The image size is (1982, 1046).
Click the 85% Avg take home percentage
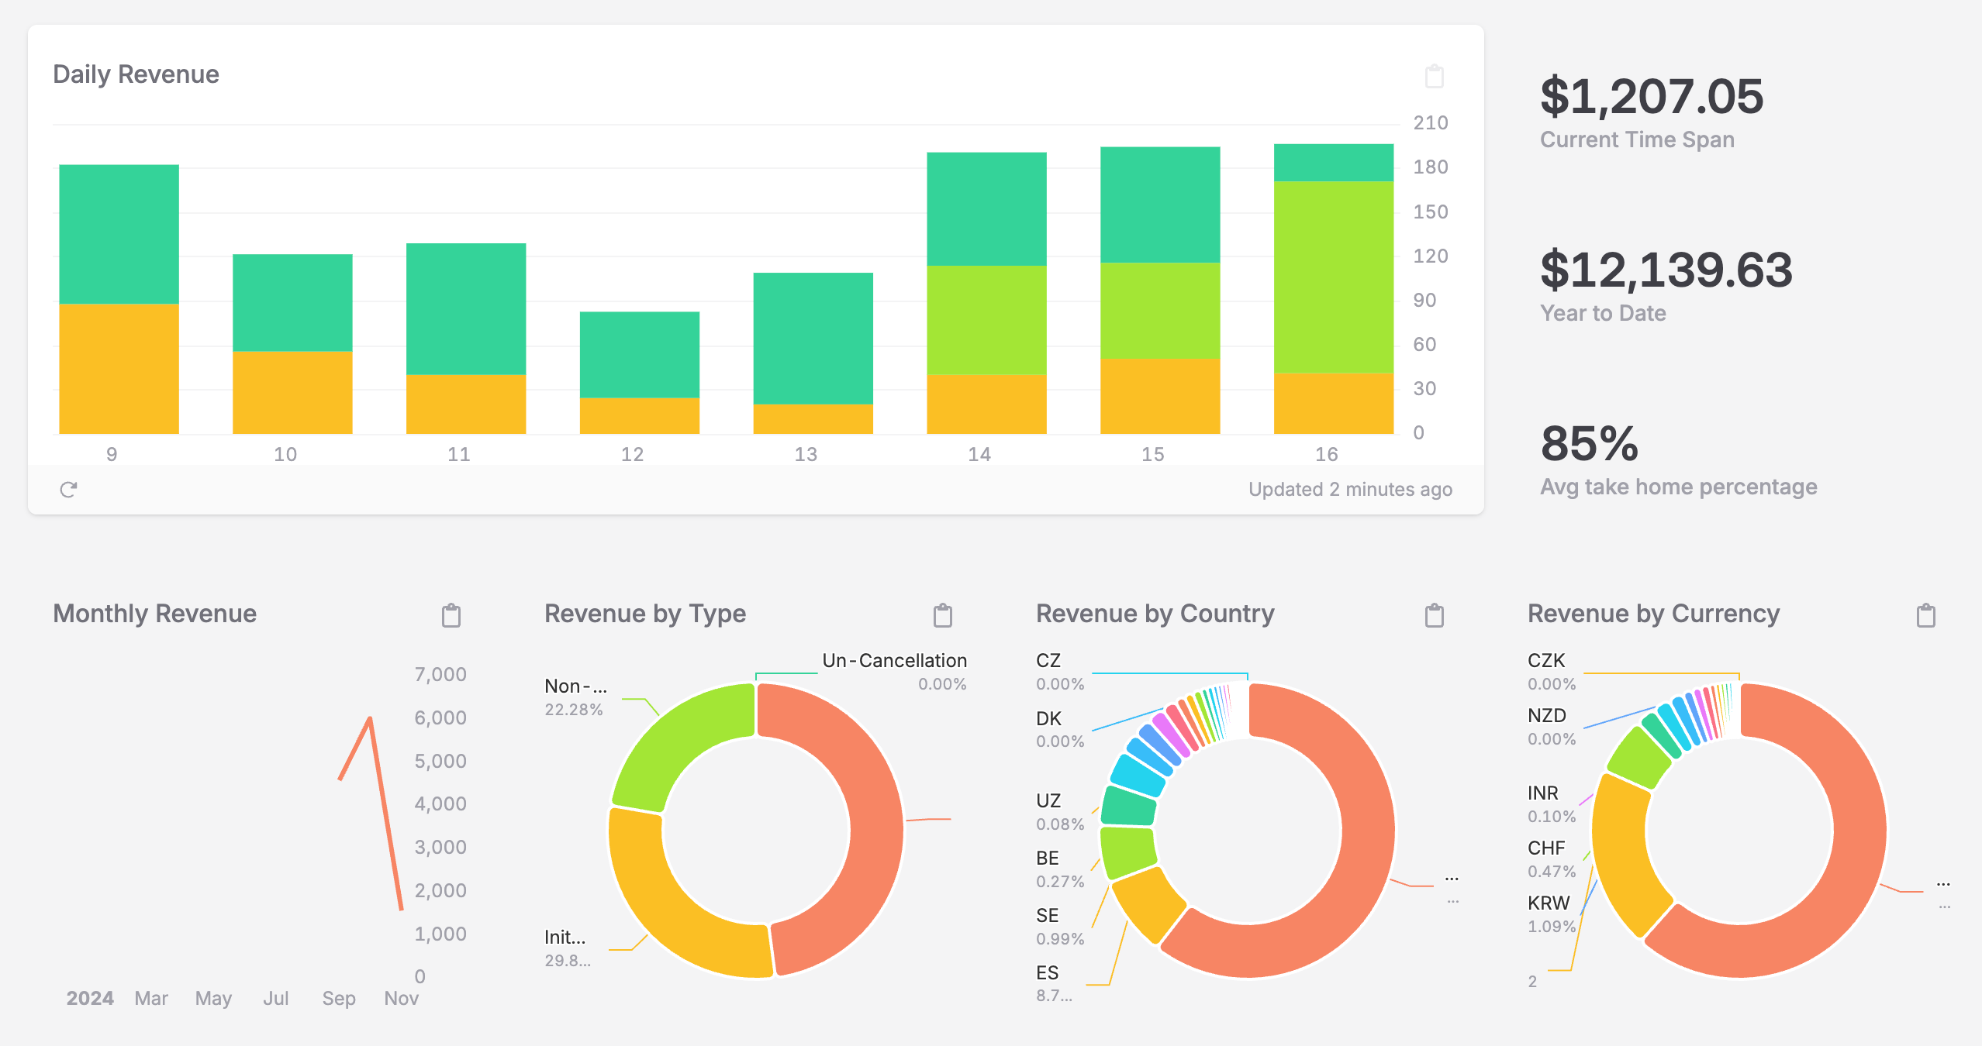click(x=1589, y=443)
